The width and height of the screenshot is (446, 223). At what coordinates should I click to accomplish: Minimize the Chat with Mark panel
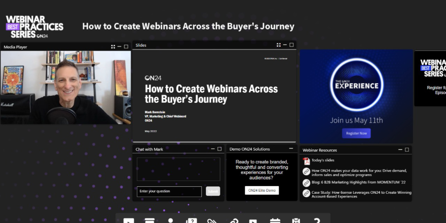click(213, 149)
